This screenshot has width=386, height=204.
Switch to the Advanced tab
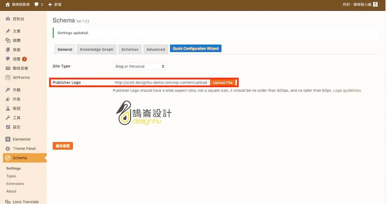[x=156, y=49]
